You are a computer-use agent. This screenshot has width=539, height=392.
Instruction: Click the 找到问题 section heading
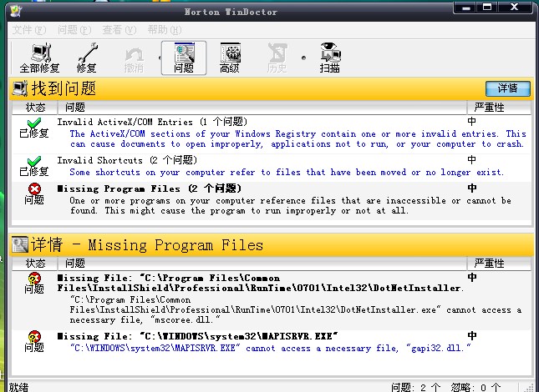[x=64, y=88]
